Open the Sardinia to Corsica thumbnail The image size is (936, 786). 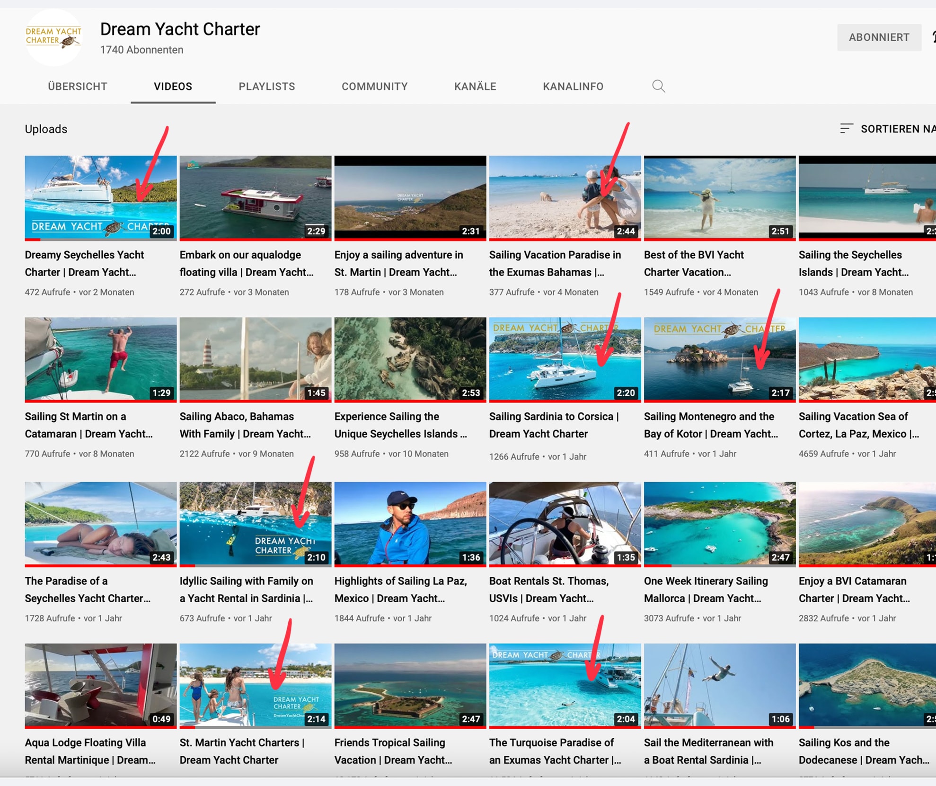[565, 360]
